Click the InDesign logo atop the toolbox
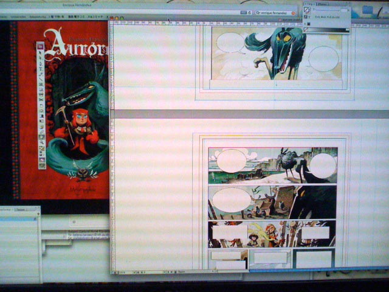This screenshot has height=292, width=389. pyautogui.click(x=41, y=46)
